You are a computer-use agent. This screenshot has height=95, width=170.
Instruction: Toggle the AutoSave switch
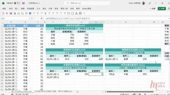click(x=17, y=3)
